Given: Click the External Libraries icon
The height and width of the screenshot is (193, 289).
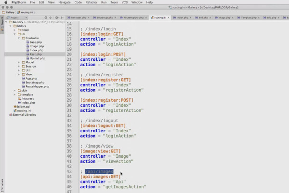Looking at the screenshot, I should point(11,115).
